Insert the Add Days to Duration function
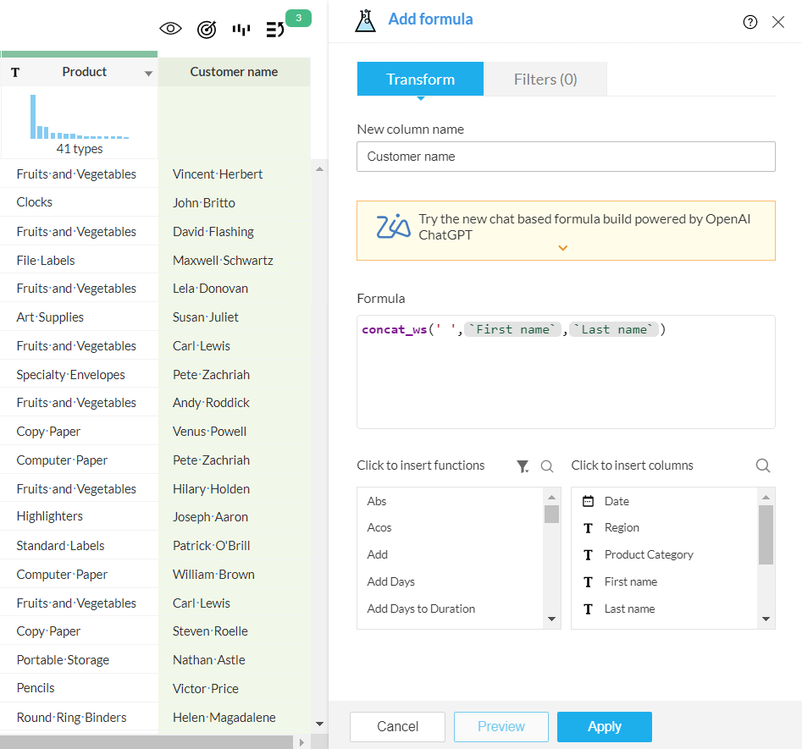The height and width of the screenshot is (749, 802). point(421,609)
